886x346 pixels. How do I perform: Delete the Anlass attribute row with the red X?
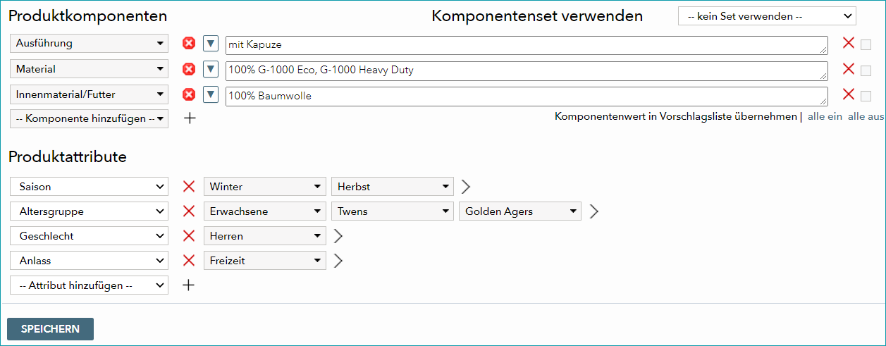tap(189, 261)
